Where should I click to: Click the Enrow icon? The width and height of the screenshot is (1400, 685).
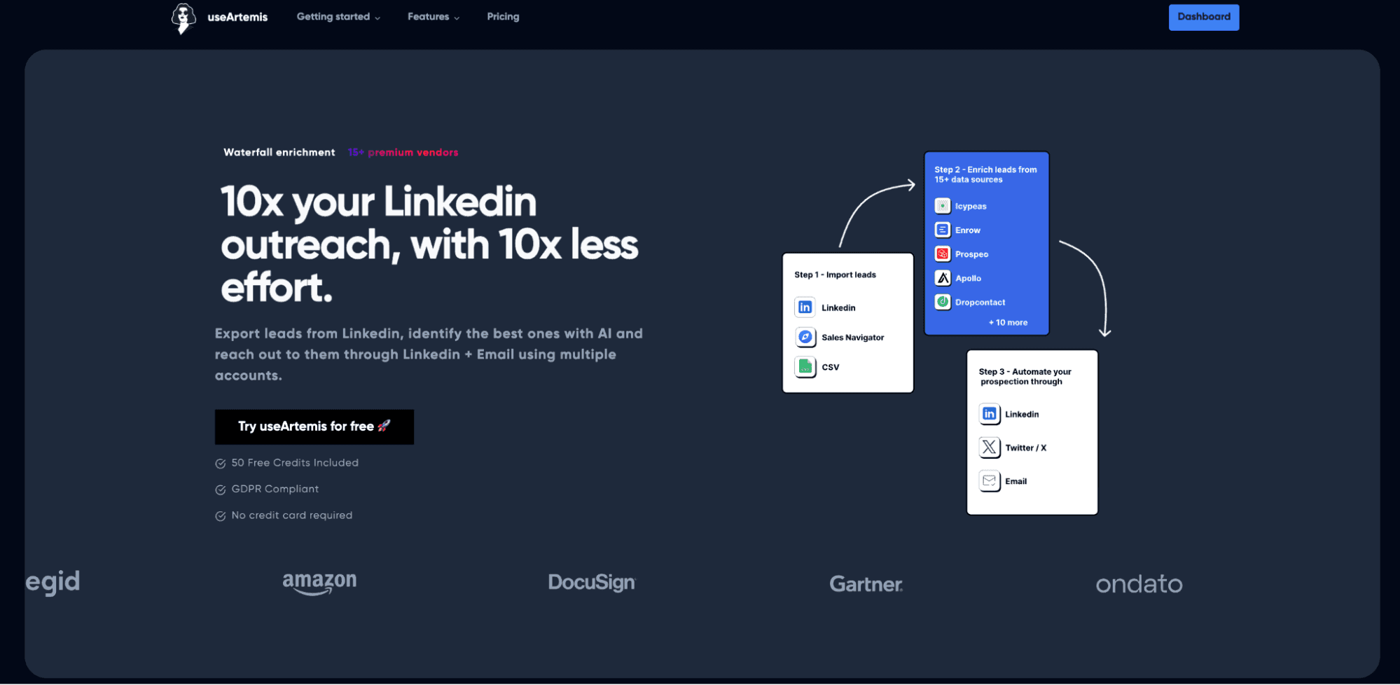[943, 230]
